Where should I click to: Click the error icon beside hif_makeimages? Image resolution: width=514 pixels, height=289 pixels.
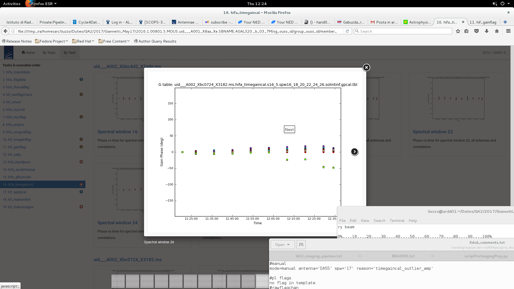pyautogui.click(x=81, y=207)
